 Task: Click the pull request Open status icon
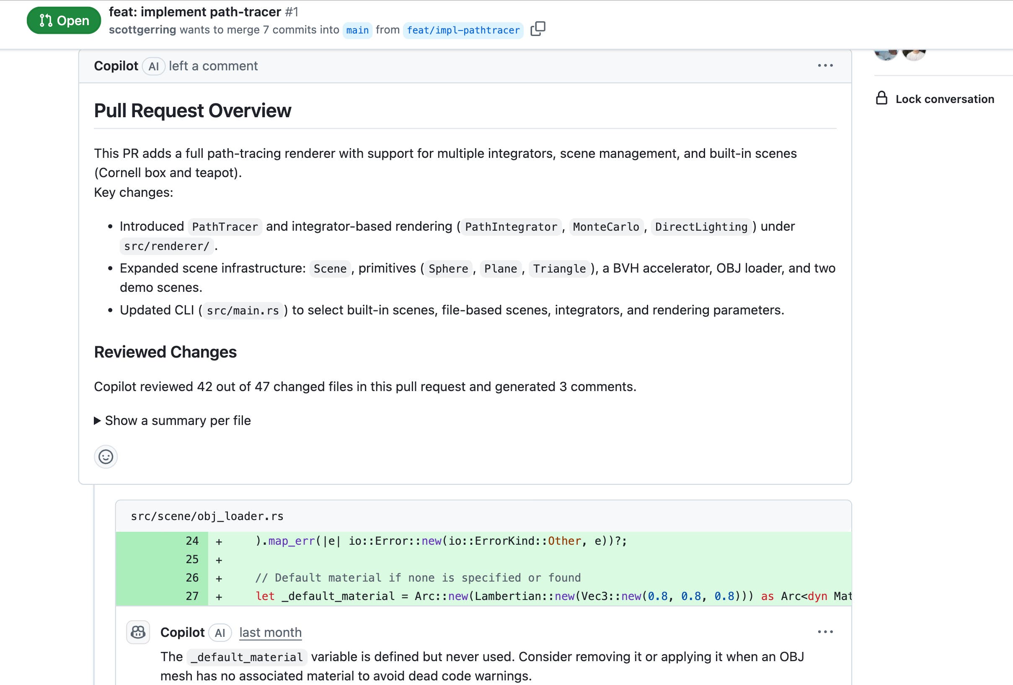[x=46, y=20]
